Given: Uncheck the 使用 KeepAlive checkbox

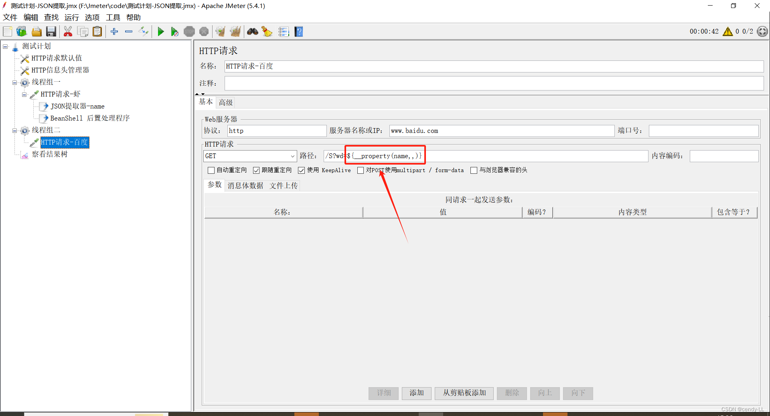Looking at the screenshot, I should (302, 171).
